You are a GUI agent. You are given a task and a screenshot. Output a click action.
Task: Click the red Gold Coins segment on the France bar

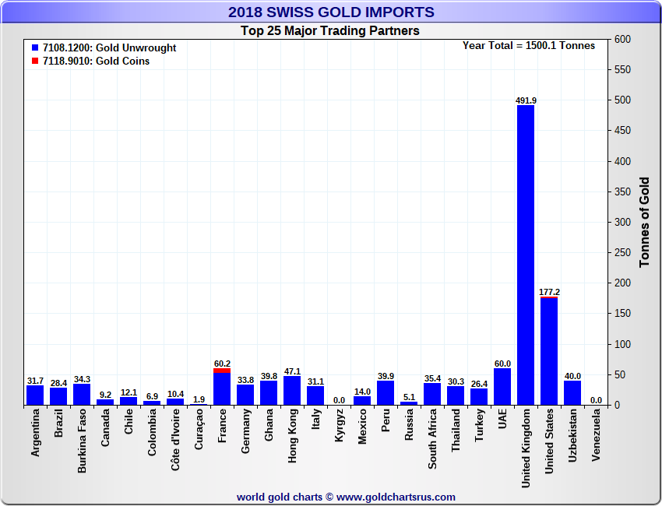222,371
